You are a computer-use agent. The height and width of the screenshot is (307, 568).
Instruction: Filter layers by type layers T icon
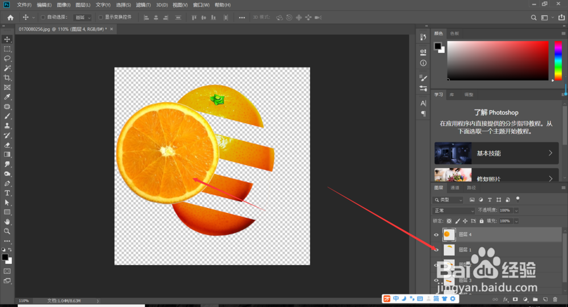click(490, 200)
